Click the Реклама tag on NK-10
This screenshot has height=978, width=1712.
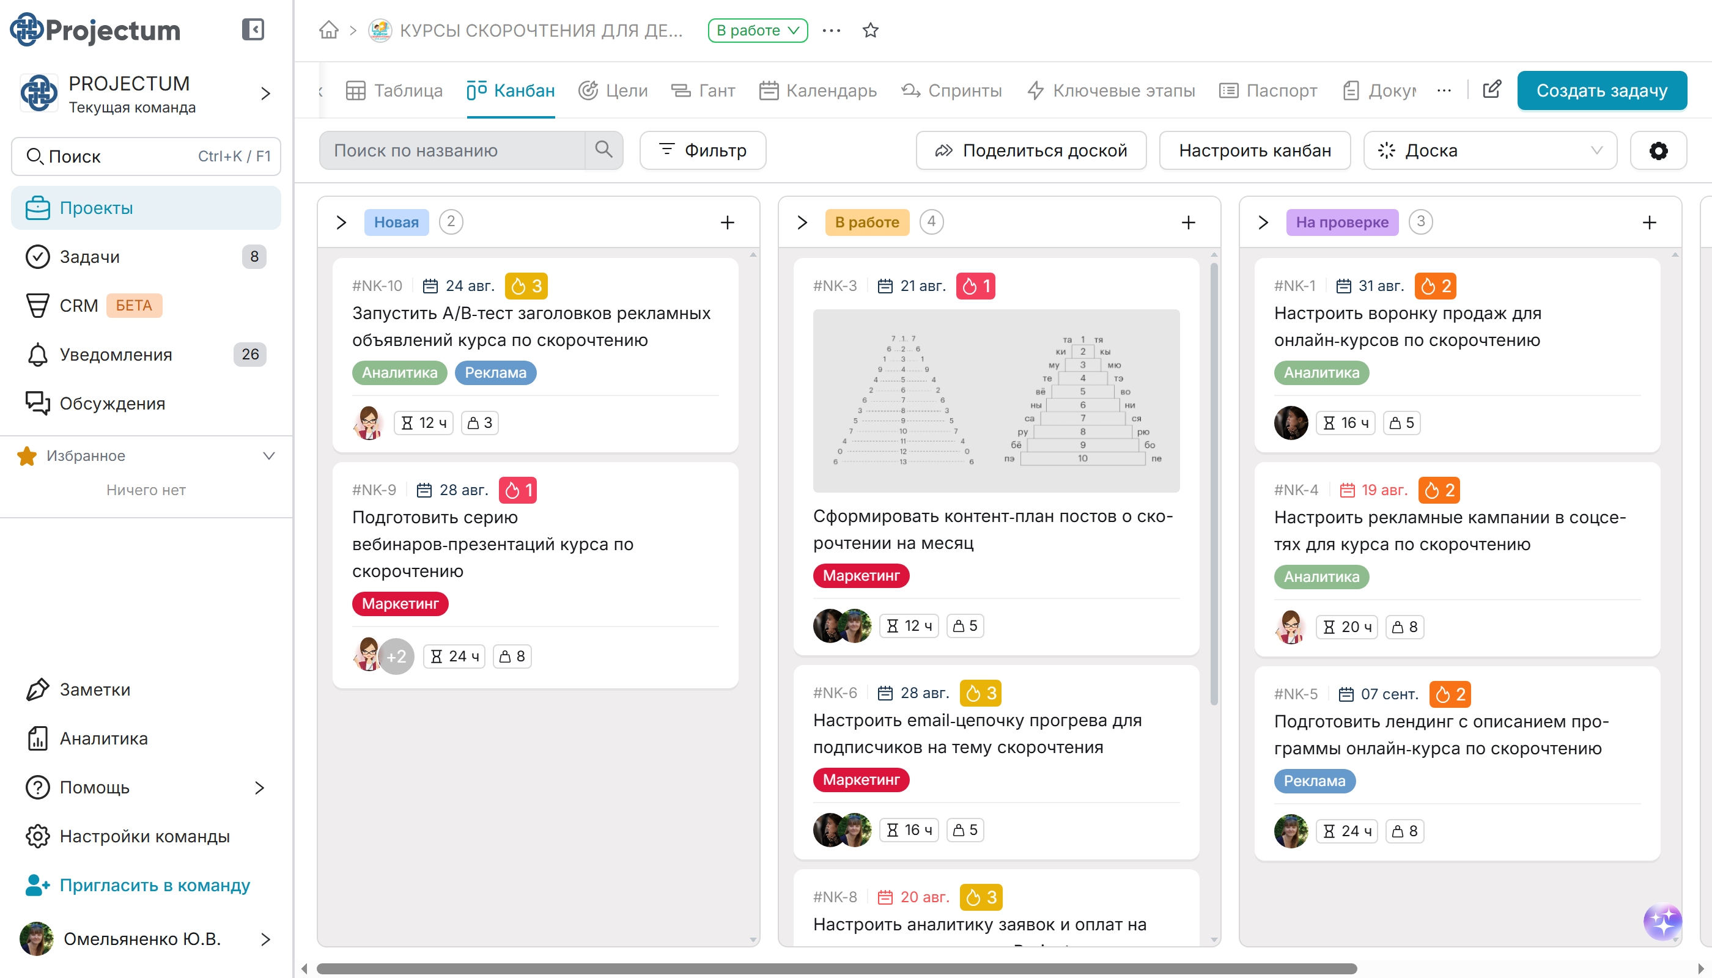[495, 373]
